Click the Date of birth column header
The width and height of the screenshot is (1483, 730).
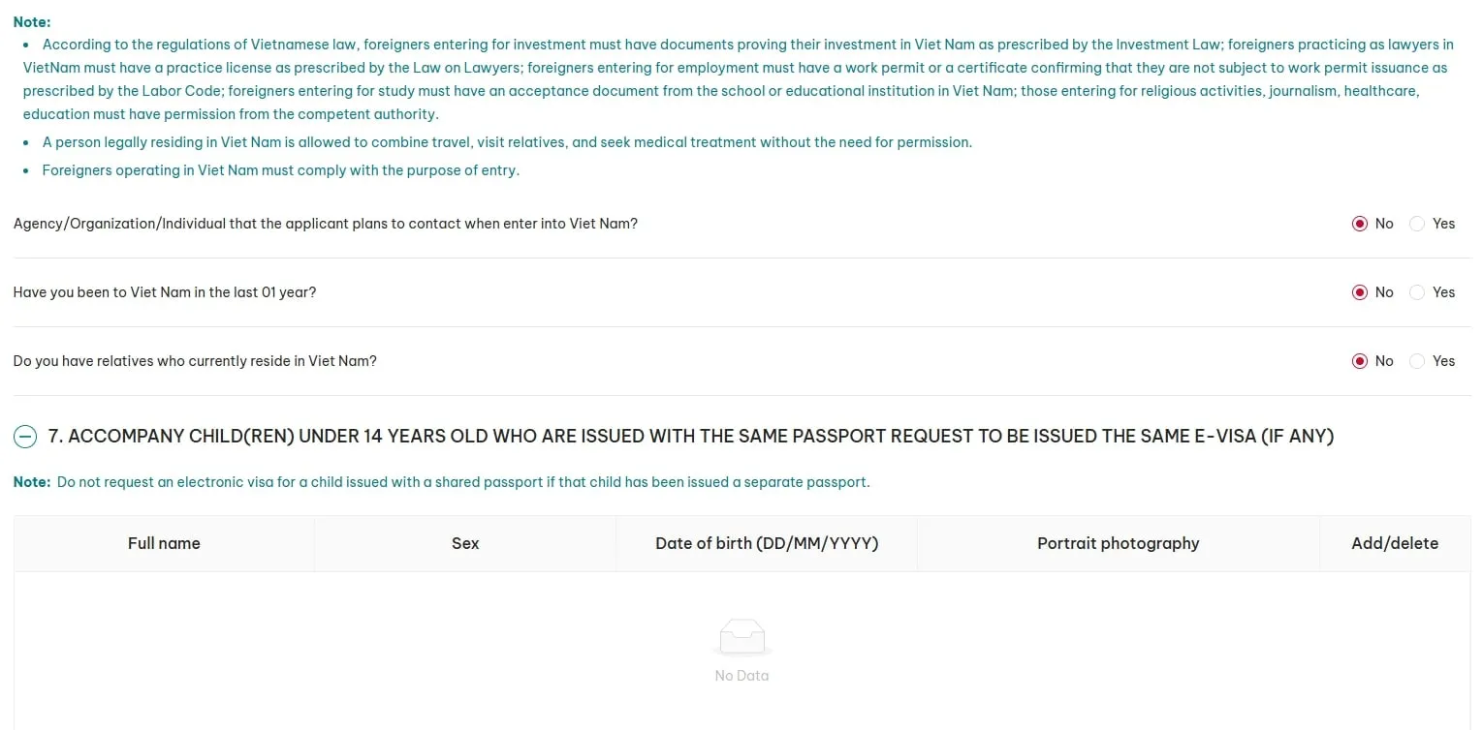pos(767,543)
